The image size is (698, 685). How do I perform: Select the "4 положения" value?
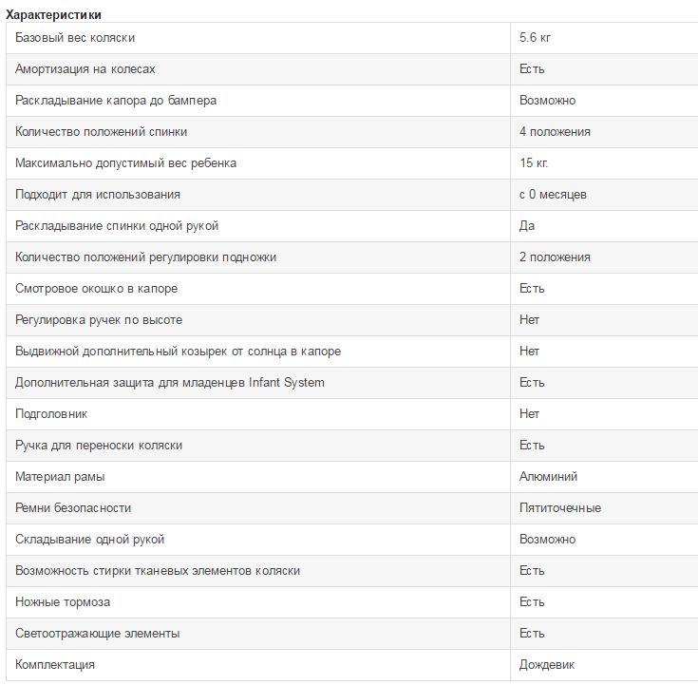point(555,132)
